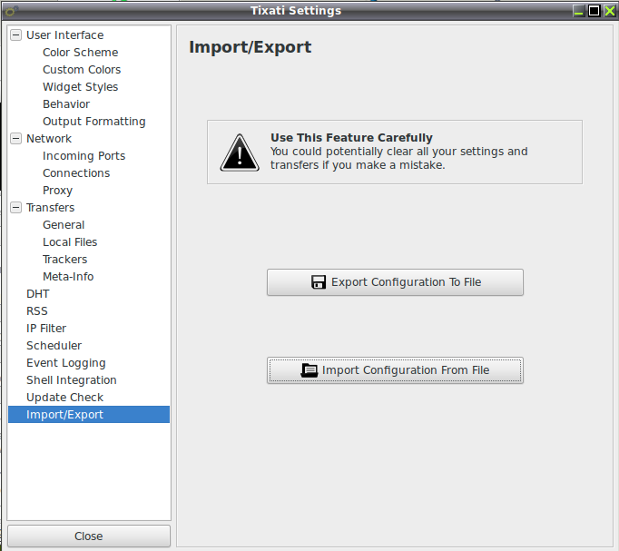Viewport: 619px width, 551px height.
Task: Click the 'You could potentially clear' warning text
Action: 398,158
